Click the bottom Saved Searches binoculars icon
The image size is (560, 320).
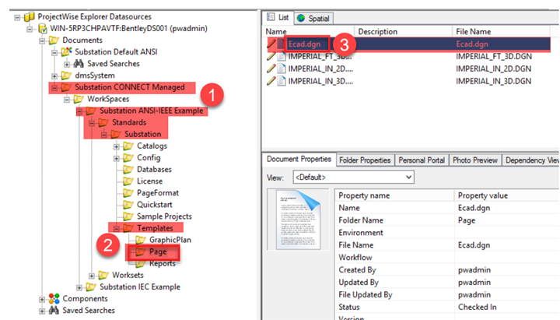pos(54,311)
